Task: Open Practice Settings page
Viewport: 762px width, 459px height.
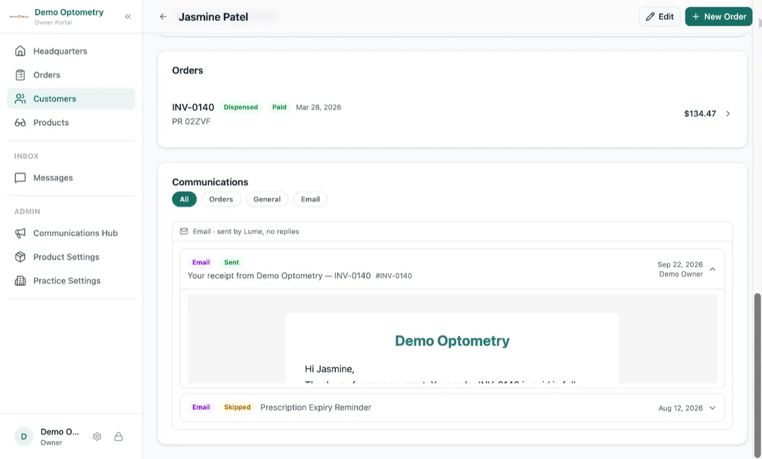Action: (x=71, y=281)
